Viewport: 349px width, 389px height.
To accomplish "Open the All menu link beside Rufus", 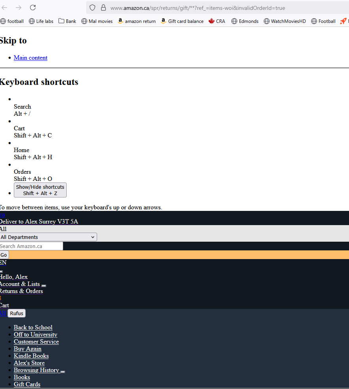I will pyautogui.click(x=3, y=313).
